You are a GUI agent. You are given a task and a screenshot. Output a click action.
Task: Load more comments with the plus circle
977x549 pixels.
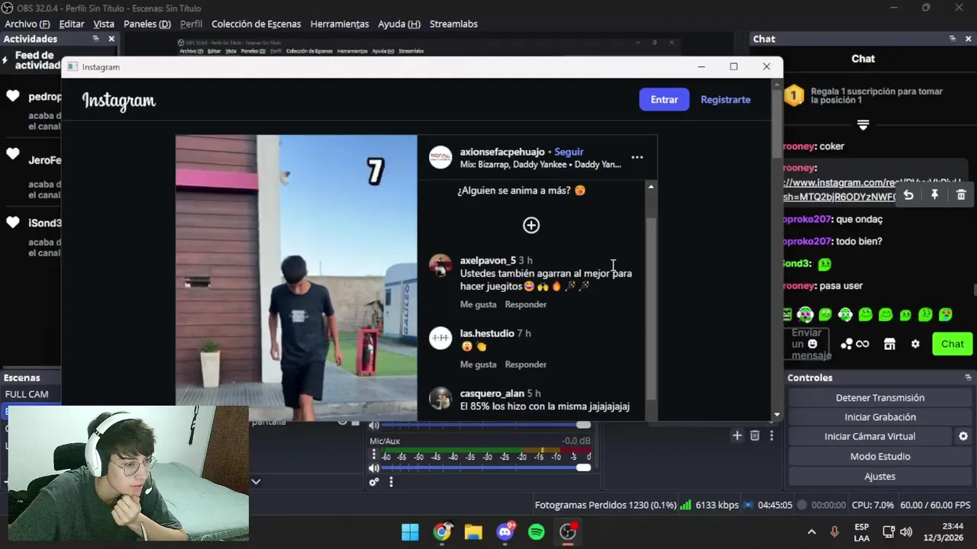tap(531, 225)
